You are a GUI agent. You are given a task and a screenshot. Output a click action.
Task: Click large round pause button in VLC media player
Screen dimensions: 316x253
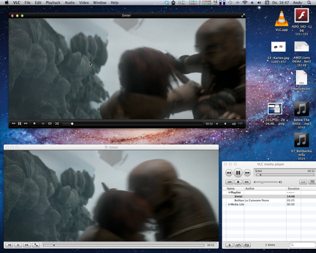click(x=238, y=173)
